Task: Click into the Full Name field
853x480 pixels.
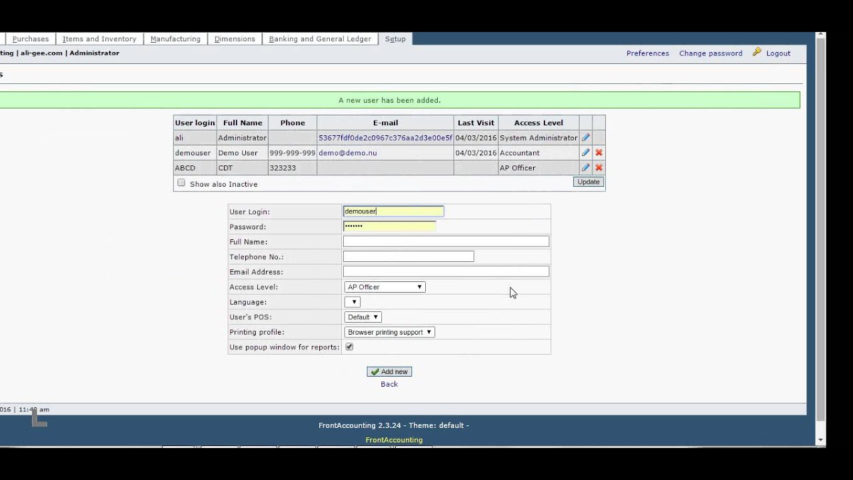Action: click(446, 241)
